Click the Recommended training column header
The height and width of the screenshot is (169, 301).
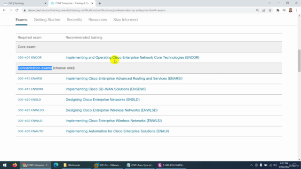84,38
